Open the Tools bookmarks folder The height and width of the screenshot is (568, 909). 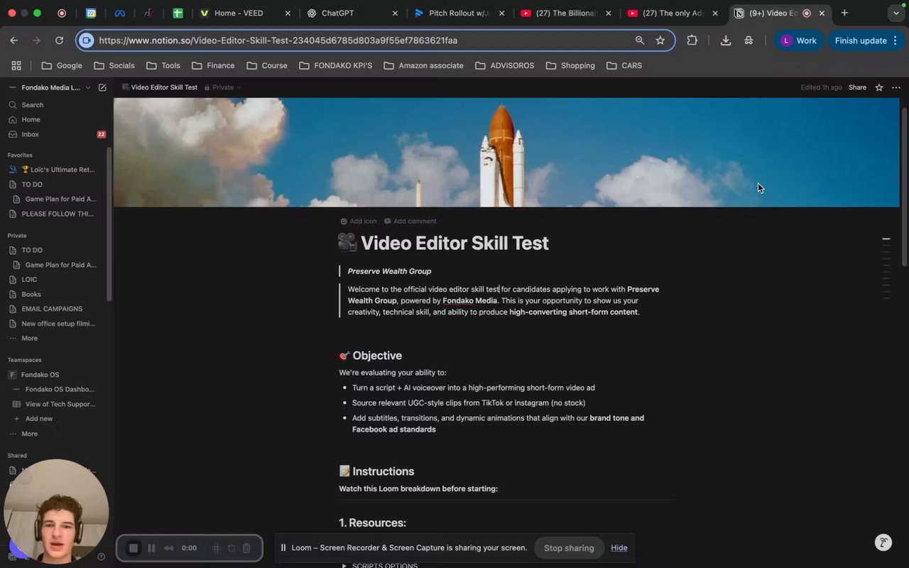click(163, 65)
